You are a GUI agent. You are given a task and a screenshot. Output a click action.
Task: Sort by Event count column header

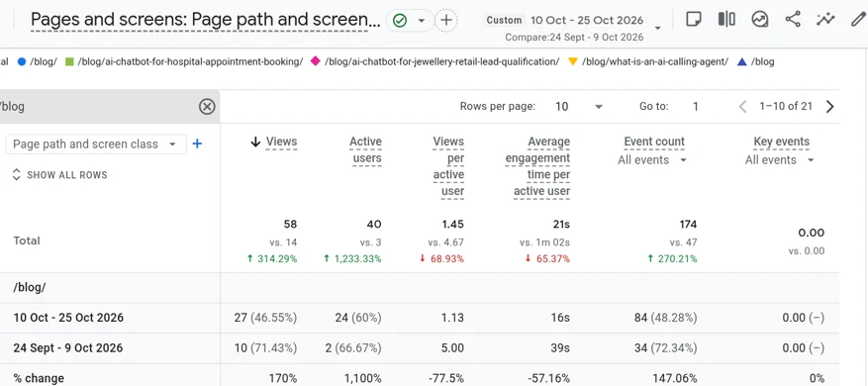coord(654,142)
